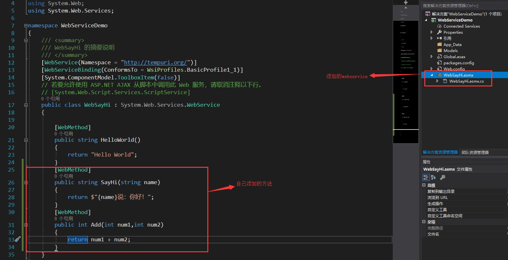
Task: Open Property Pages via the key icon
Action: pos(443,177)
